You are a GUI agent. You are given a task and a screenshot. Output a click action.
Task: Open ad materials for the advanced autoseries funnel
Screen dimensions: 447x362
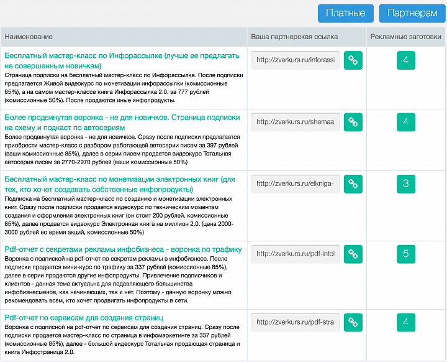pyautogui.click(x=405, y=122)
